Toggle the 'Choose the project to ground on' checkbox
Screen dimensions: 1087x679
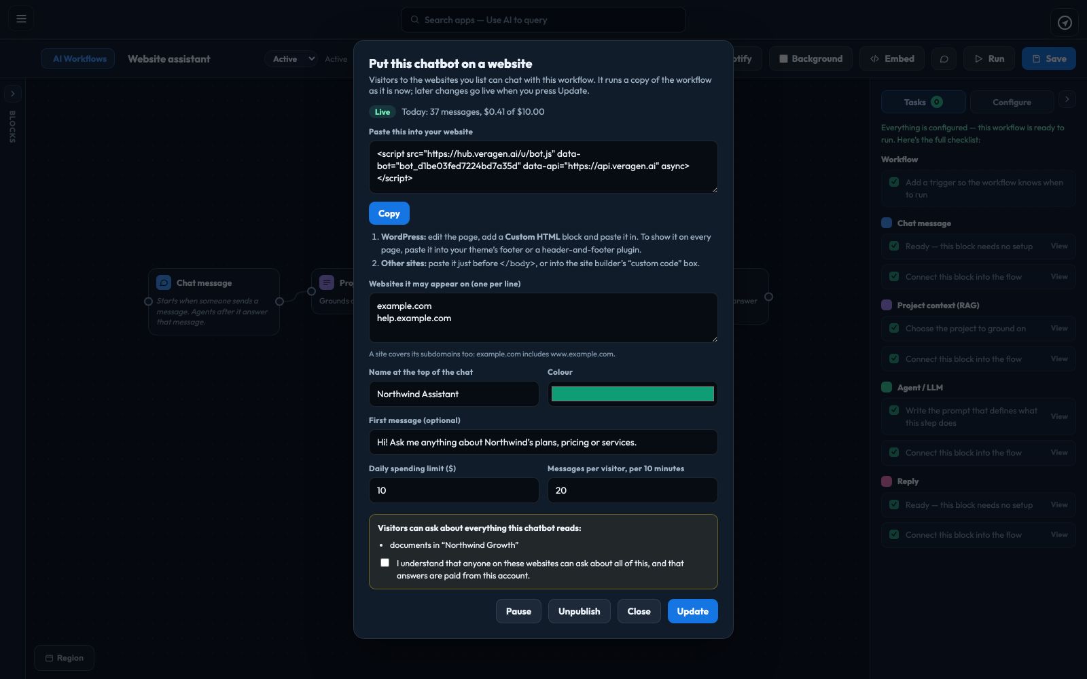tap(894, 328)
